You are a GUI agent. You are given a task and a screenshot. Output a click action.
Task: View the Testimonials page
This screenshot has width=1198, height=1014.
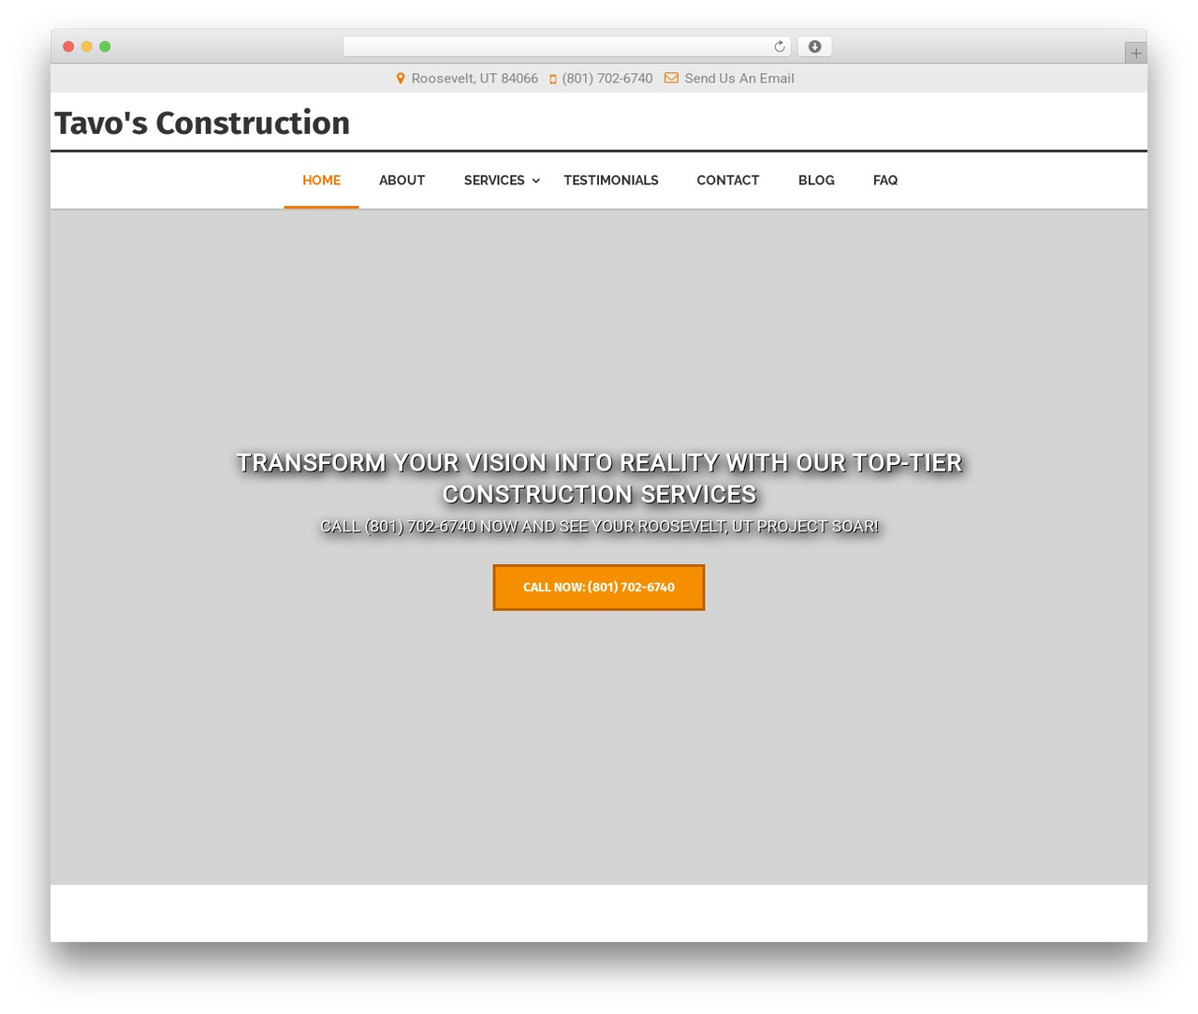click(610, 181)
